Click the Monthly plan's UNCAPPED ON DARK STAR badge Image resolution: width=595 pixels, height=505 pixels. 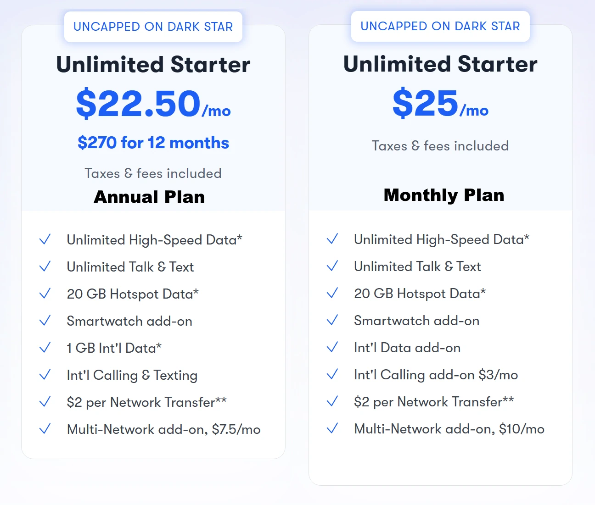click(440, 26)
